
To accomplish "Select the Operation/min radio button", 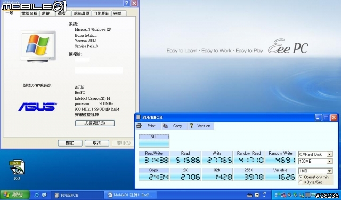I will (301, 177).
